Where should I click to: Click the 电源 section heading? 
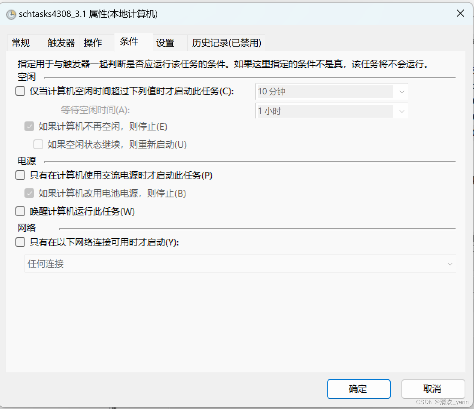click(26, 161)
